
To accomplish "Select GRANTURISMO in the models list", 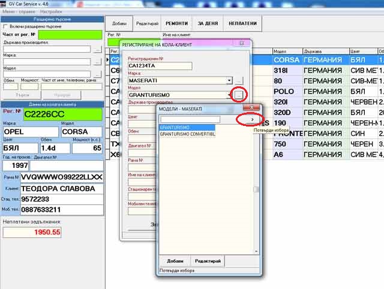I will (x=187, y=128).
